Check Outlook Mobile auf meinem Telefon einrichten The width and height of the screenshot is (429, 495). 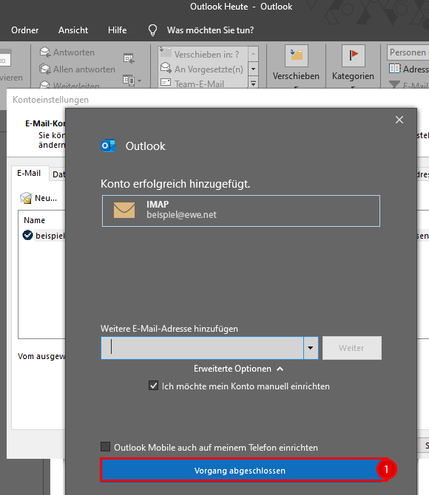pos(105,447)
